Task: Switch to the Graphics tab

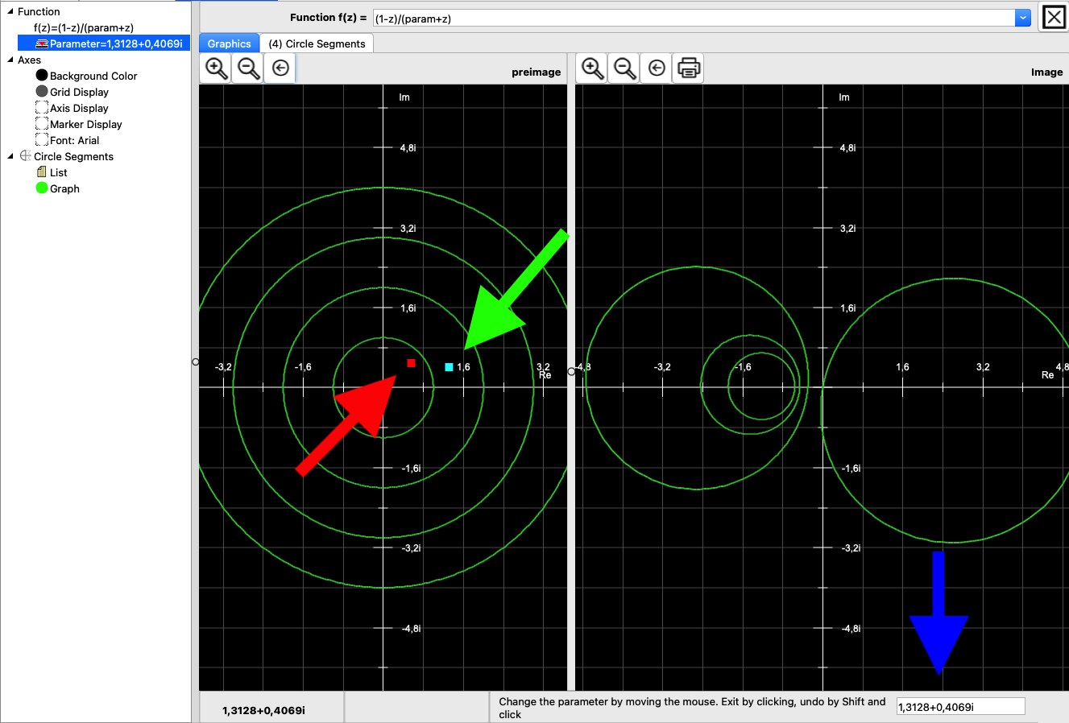Action: [229, 43]
